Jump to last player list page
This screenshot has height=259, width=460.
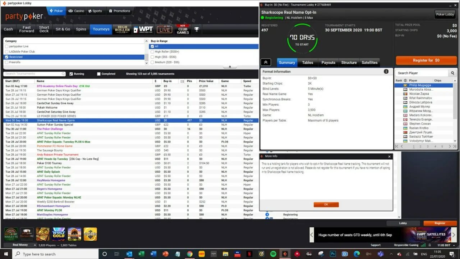(455, 146)
